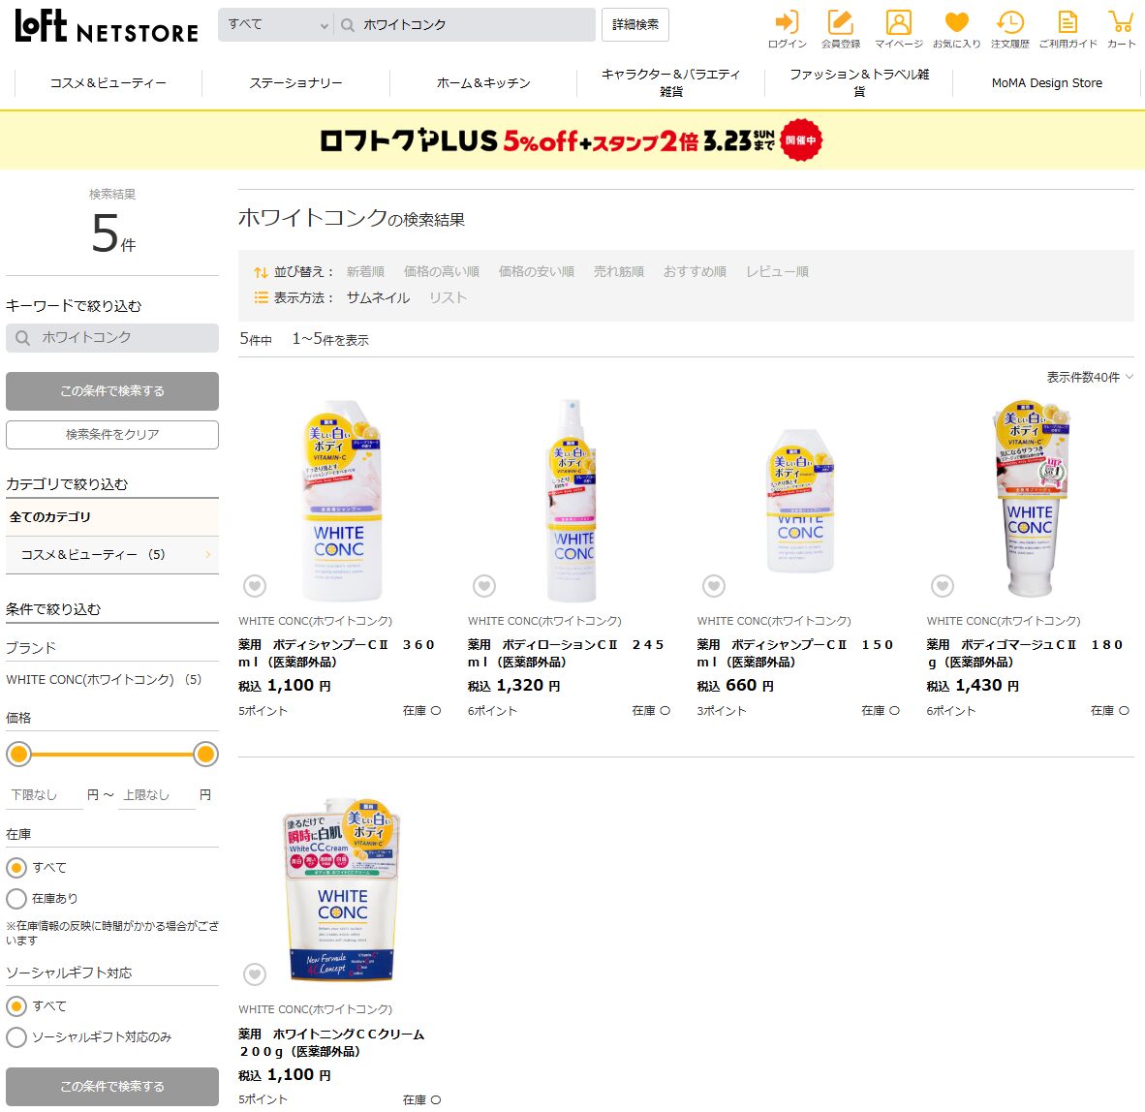Open Body Gommage 180g product image
Screen dimensions: 1145x1112
[1031, 499]
